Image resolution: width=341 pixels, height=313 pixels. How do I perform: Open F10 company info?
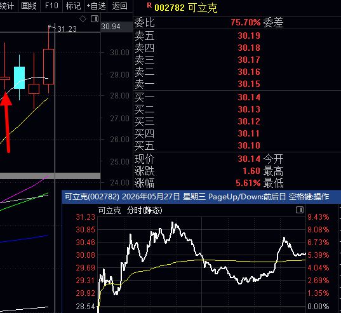[x=51, y=6]
